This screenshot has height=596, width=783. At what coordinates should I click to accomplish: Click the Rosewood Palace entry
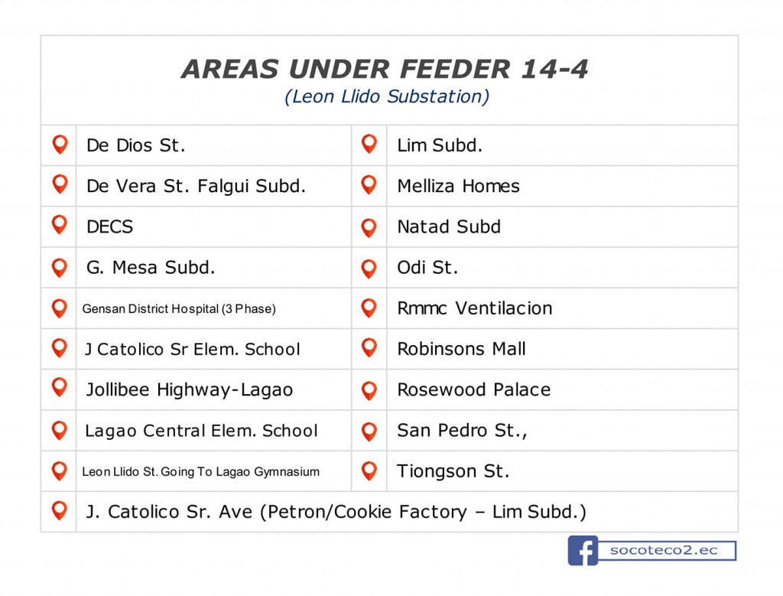coord(474,389)
